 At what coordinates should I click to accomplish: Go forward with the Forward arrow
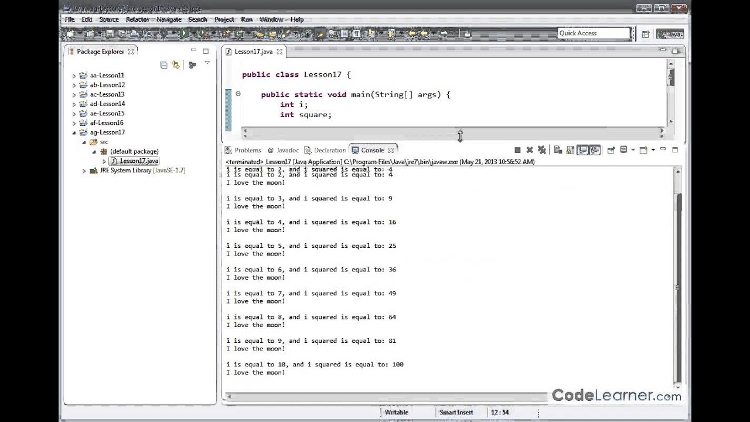click(x=444, y=33)
